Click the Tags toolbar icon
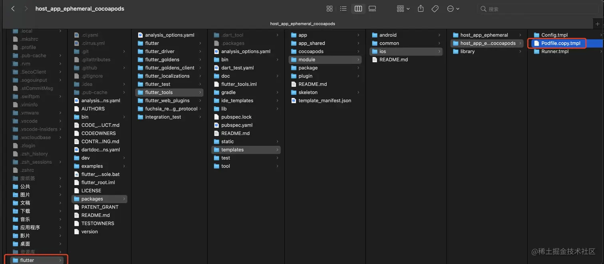The image size is (604, 264). 435,9
